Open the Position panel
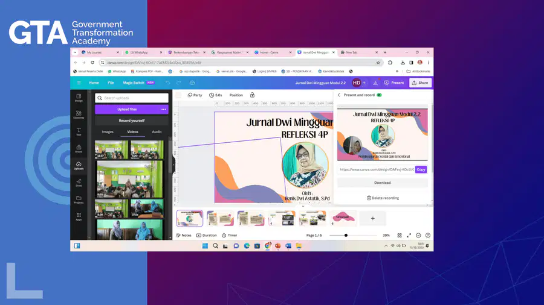Screen dimensions: 544x305 pos(236,95)
